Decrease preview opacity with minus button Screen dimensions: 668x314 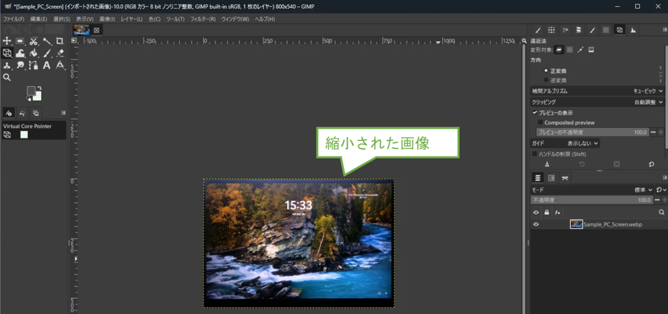tap(653, 132)
